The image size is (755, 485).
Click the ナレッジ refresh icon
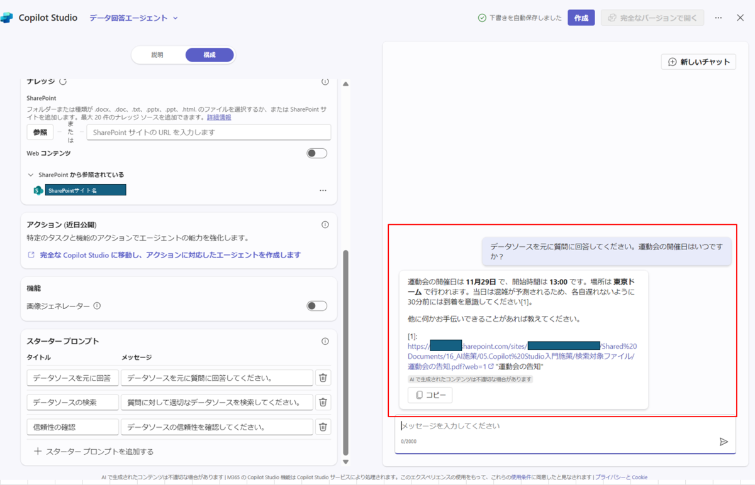63,82
